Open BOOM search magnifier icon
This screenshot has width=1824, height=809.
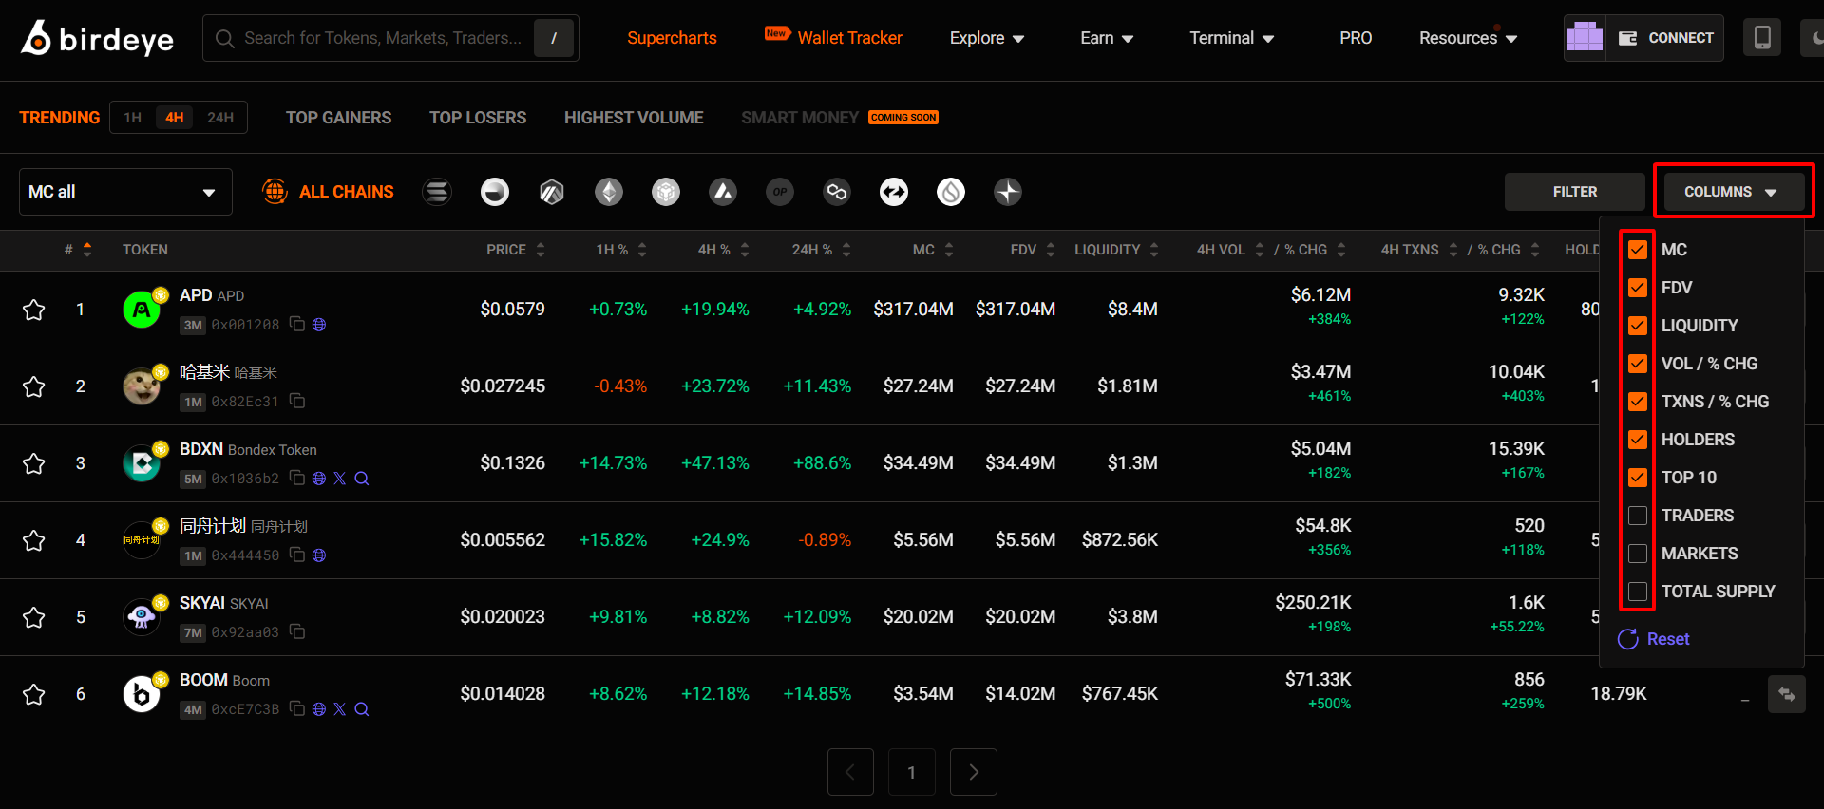tap(362, 709)
